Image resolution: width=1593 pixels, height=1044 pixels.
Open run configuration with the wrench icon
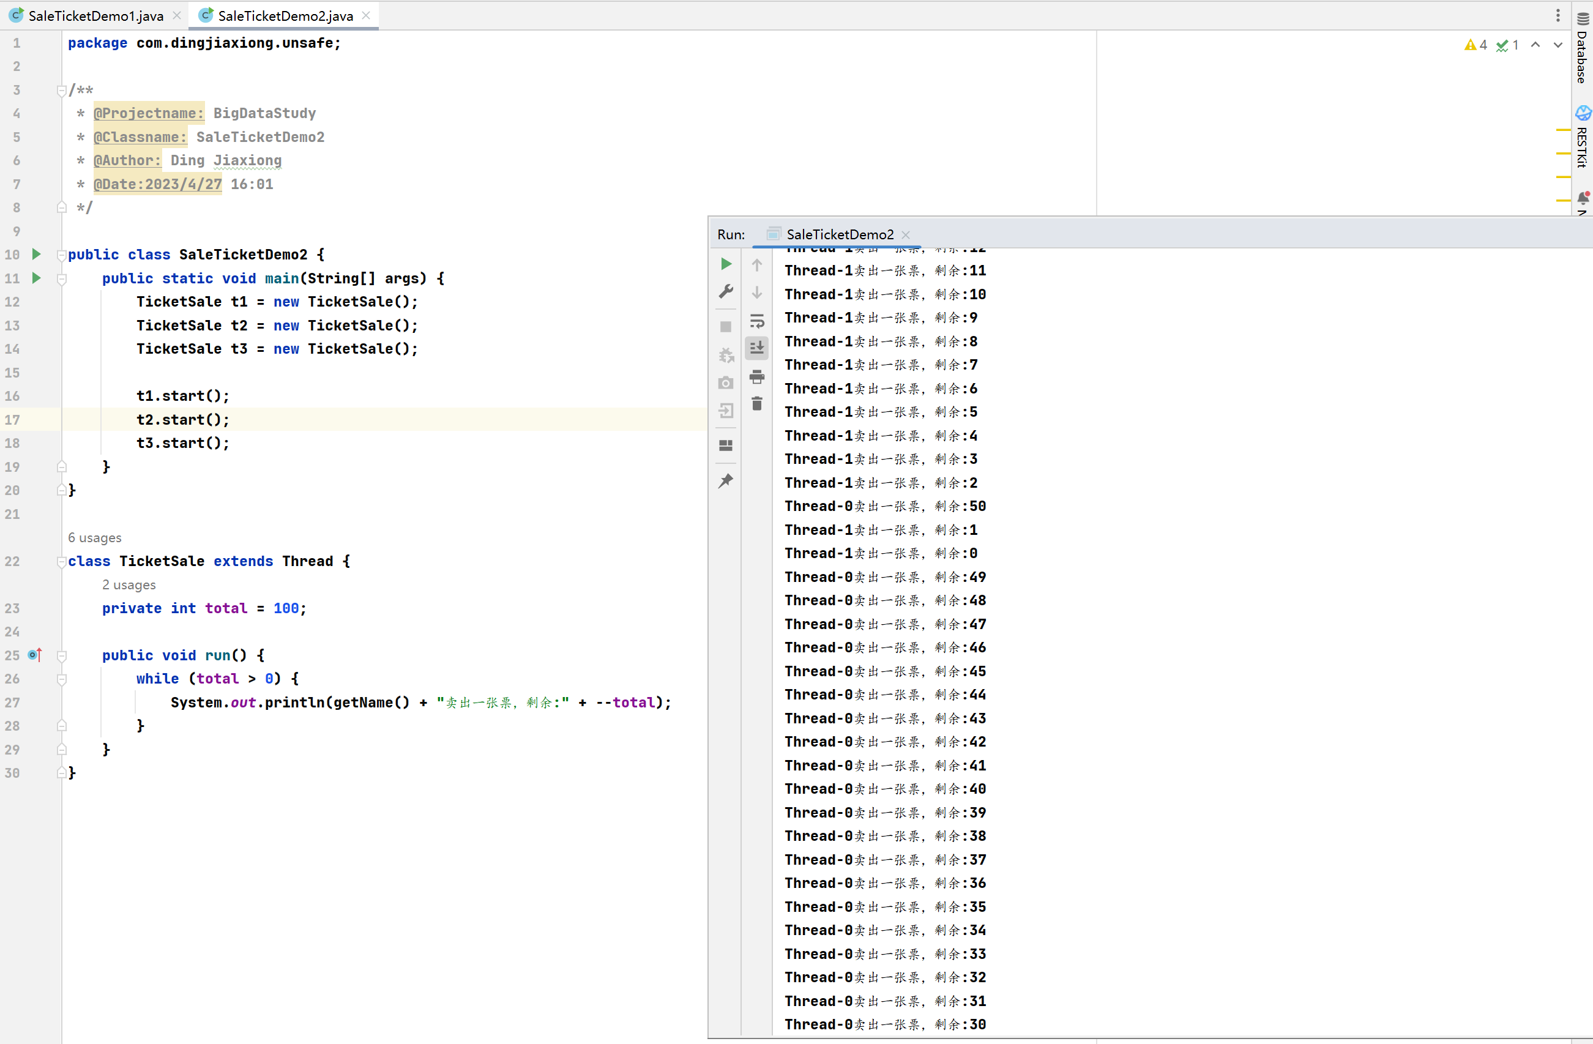click(x=726, y=292)
